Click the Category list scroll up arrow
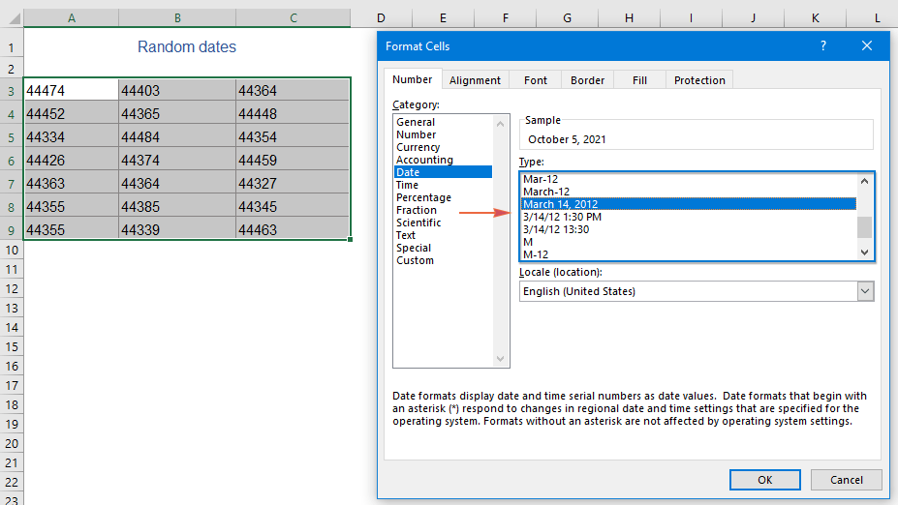This screenshot has width=898, height=505. click(500, 124)
